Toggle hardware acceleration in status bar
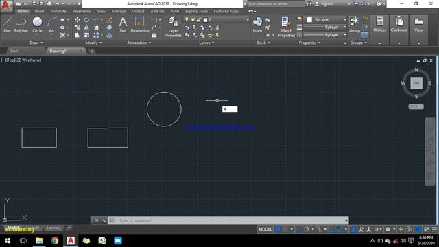 (418, 229)
